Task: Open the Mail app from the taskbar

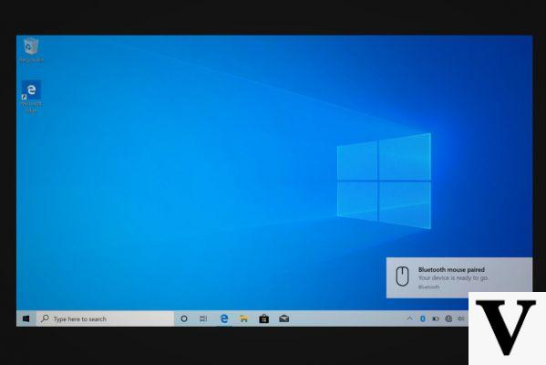Action: click(x=283, y=318)
